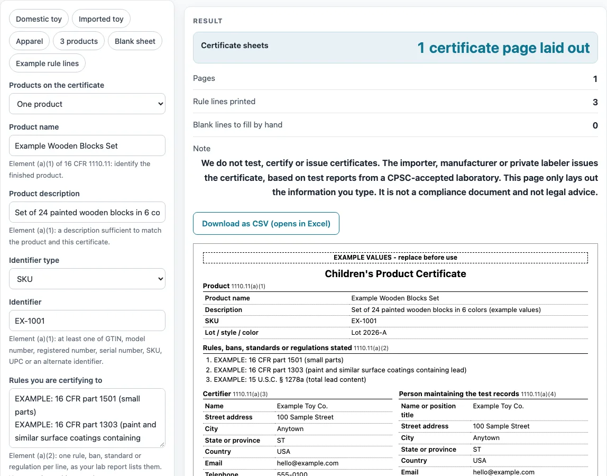Edit the Product name field

point(87,145)
